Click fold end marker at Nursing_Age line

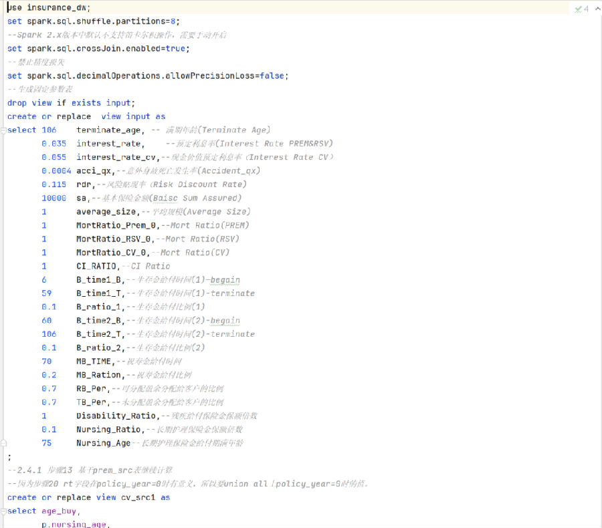3,443
